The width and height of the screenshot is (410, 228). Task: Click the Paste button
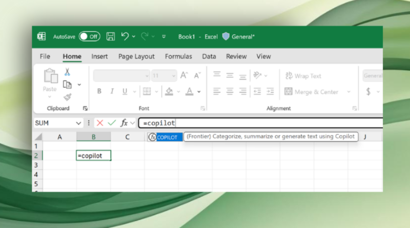[50, 81]
